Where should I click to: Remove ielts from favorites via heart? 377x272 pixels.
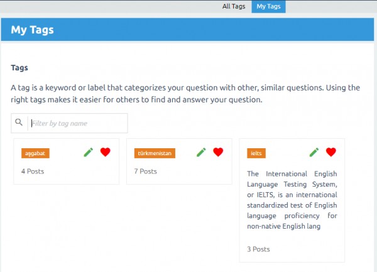click(x=331, y=152)
